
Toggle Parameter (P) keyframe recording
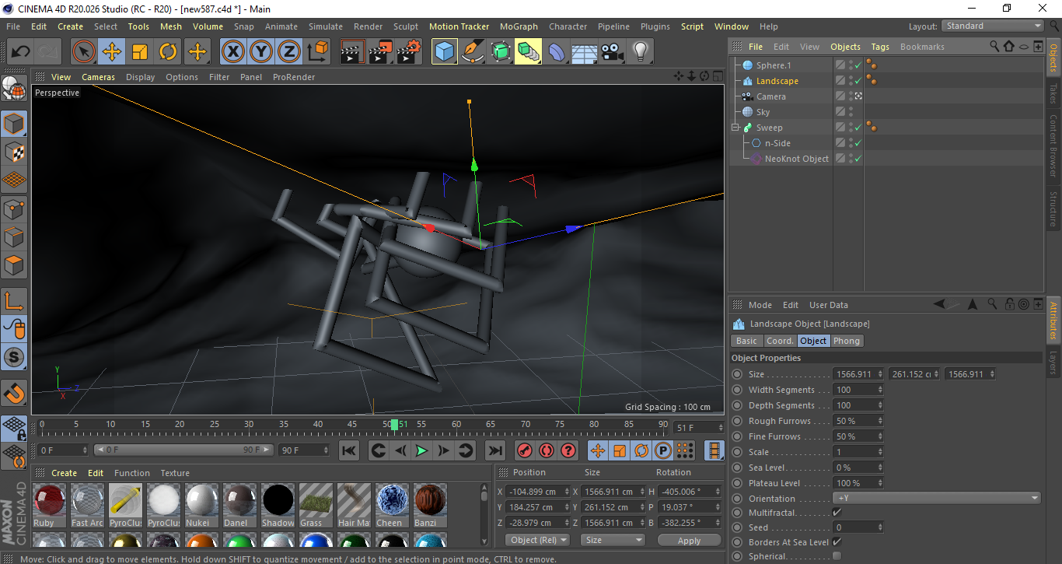(663, 450)
